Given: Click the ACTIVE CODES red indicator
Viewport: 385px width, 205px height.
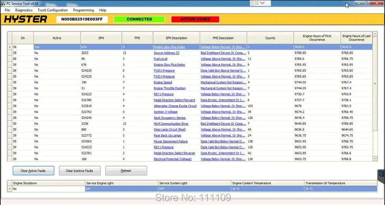Looking at the screenshot, I should tap(195, 19).
